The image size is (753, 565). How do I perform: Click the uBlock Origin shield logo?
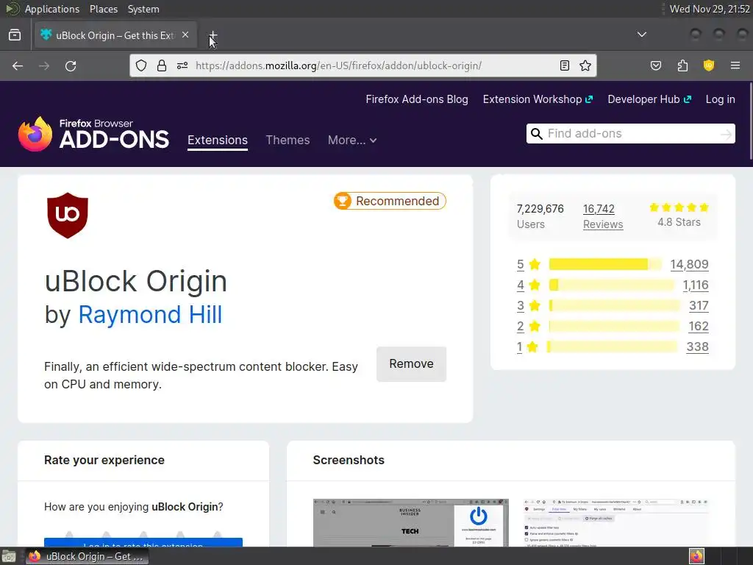[68, 216]
